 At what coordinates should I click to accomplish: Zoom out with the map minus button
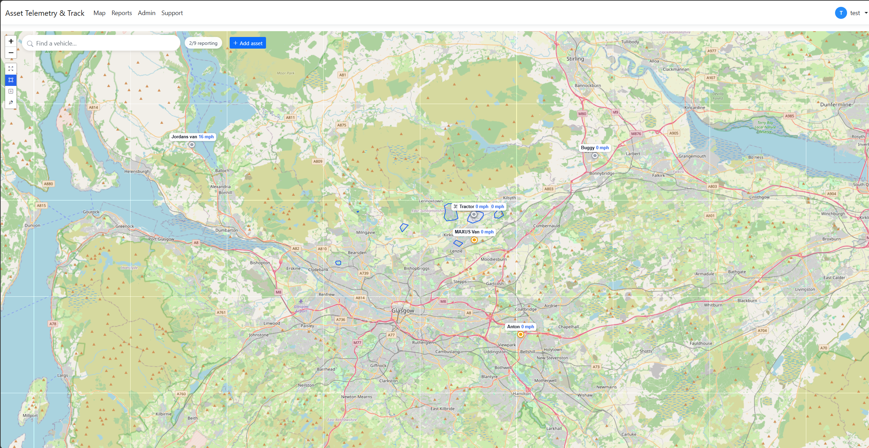[11, 53]
